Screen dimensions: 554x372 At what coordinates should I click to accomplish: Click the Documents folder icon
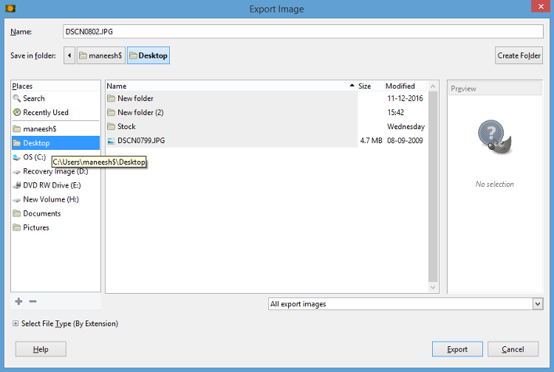tap(16, 213)
